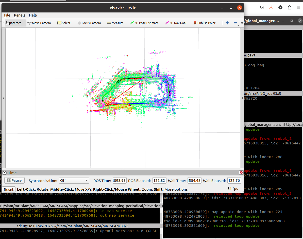Pick the Measure tool

115,23
